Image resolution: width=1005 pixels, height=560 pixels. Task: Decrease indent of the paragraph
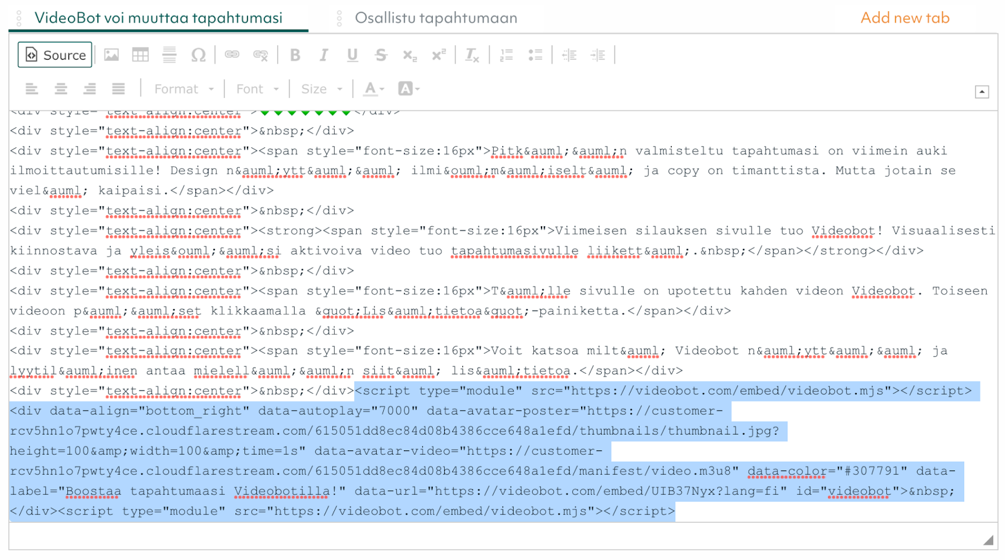(x=569, y=55)
